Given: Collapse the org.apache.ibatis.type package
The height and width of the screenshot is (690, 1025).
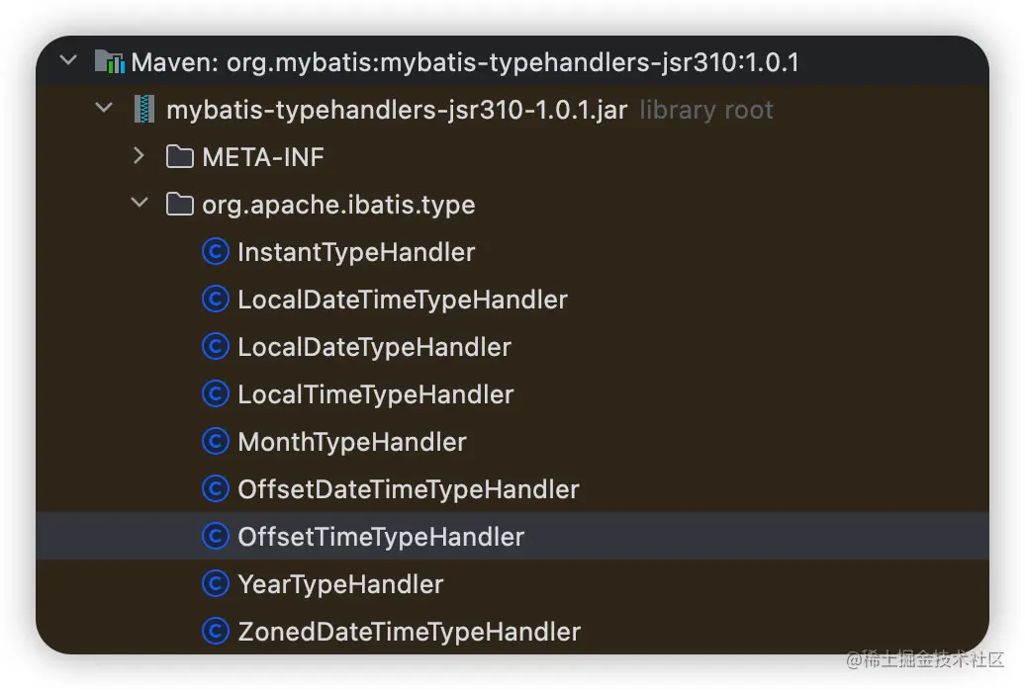Looking at the screenshot, I should (x=140, y=203).
